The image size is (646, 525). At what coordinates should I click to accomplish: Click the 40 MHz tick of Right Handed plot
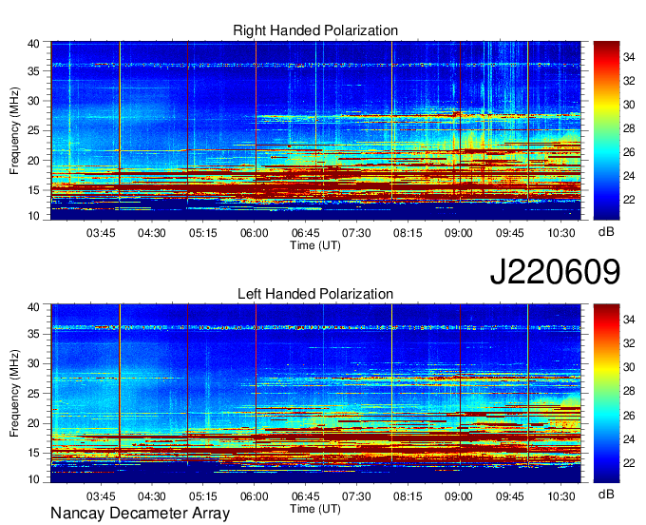click(x=33, y=44)
